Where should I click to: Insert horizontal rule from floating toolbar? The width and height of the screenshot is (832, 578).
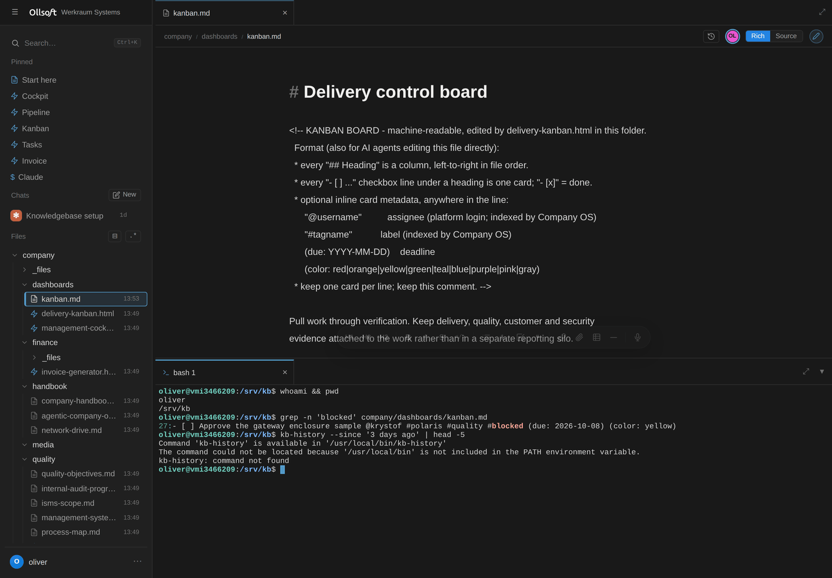point(614,338)
